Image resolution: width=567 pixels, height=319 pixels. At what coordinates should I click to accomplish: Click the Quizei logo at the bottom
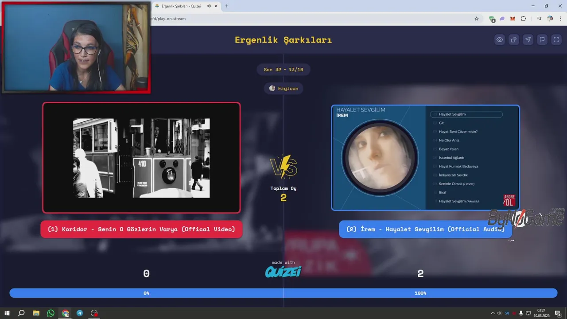(283, 272)
